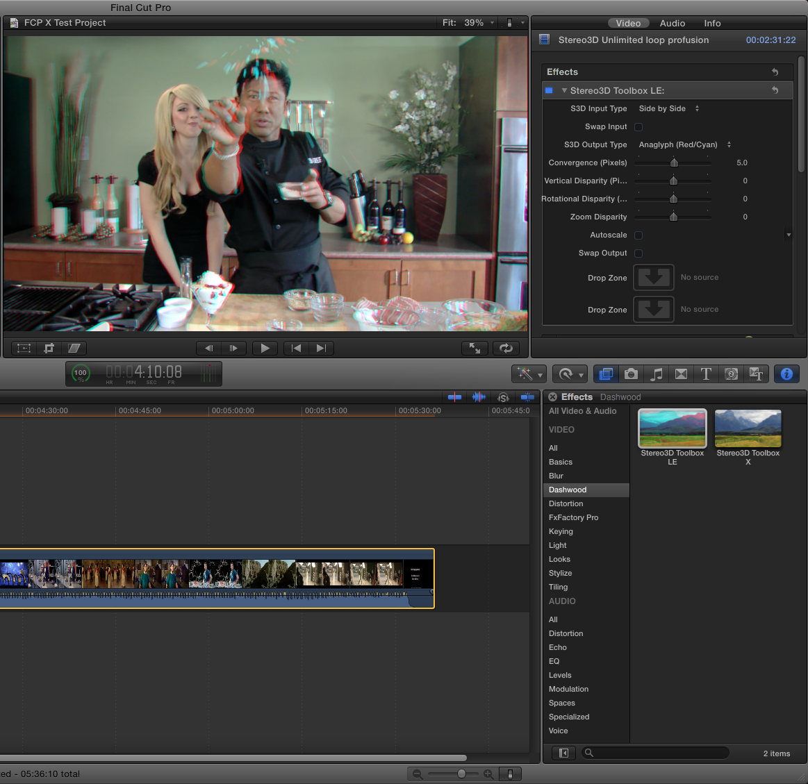Toggle loop playback icon
This screenshot has width=808, height=784.
pos(506,349)
